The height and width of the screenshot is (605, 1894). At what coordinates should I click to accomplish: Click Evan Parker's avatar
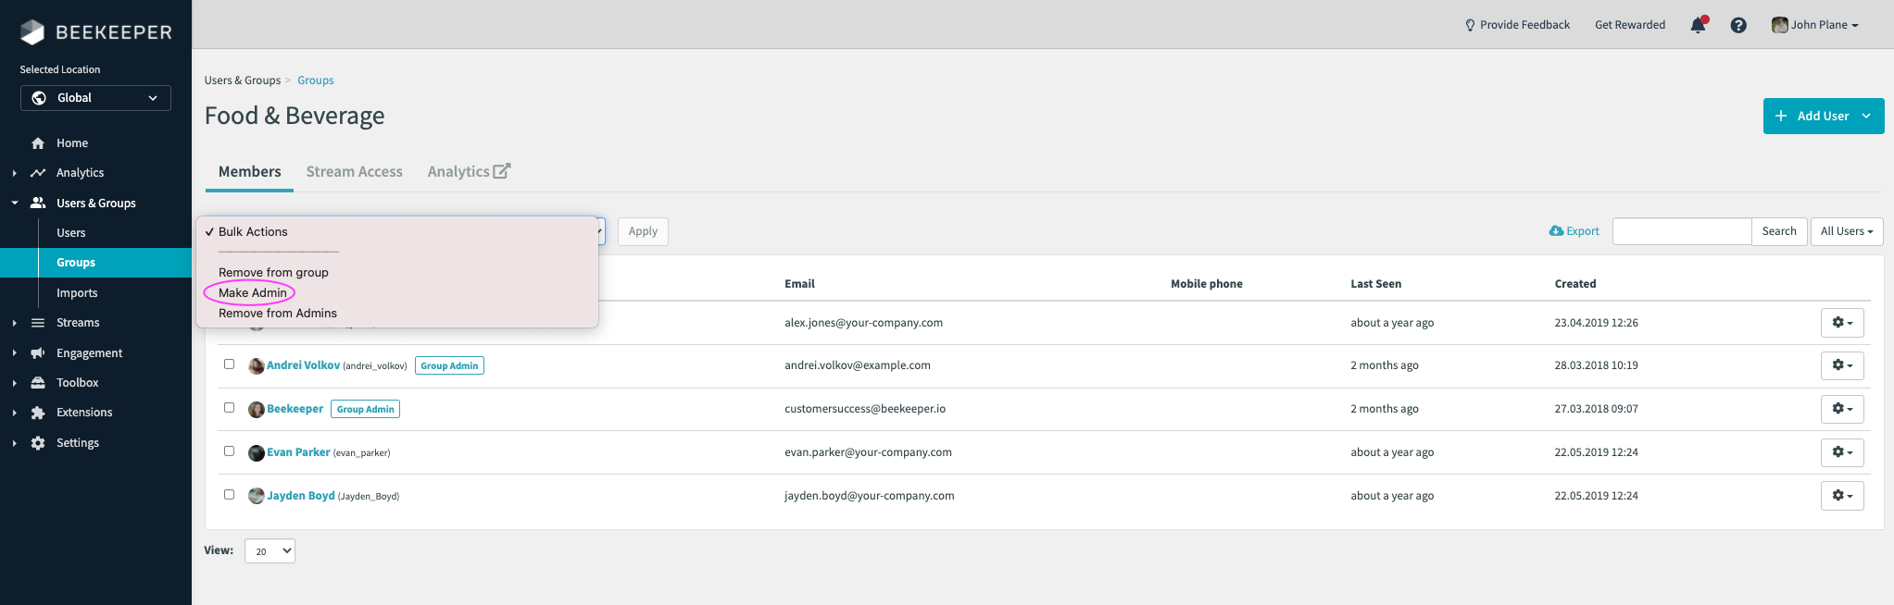257,453
